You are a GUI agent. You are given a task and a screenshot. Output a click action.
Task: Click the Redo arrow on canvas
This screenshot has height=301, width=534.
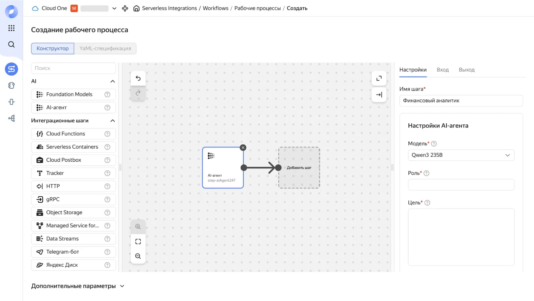(x=138, y=93)
